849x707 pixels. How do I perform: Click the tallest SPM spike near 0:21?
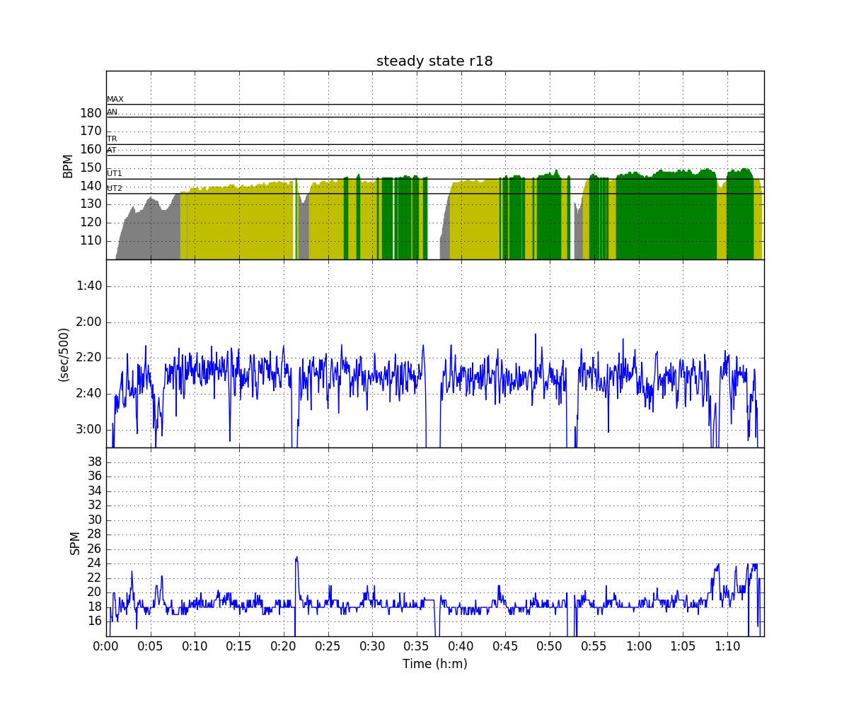[x=296, y=559]
